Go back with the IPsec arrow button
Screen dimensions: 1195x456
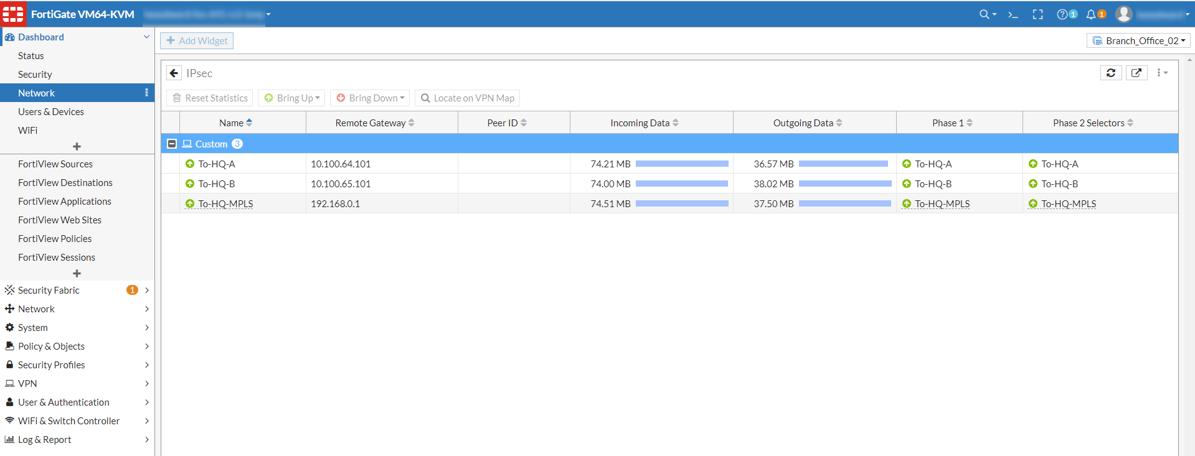(x=174, y=73)
